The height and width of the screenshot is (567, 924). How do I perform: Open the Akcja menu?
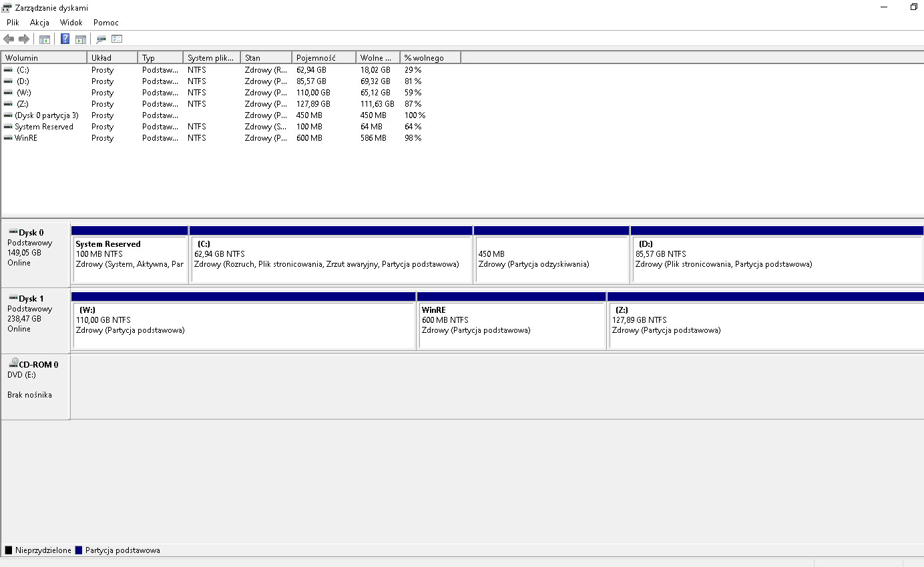click(39, 23)
